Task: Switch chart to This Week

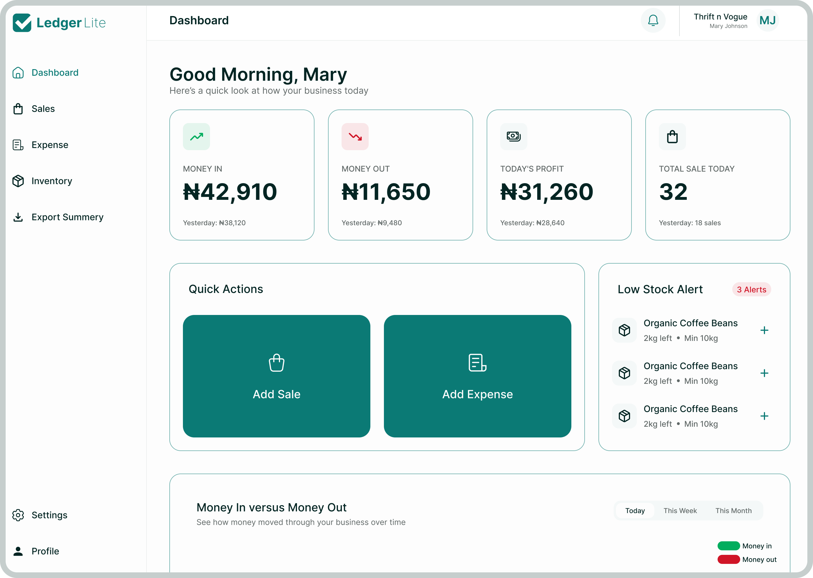Action: point(680,511)
